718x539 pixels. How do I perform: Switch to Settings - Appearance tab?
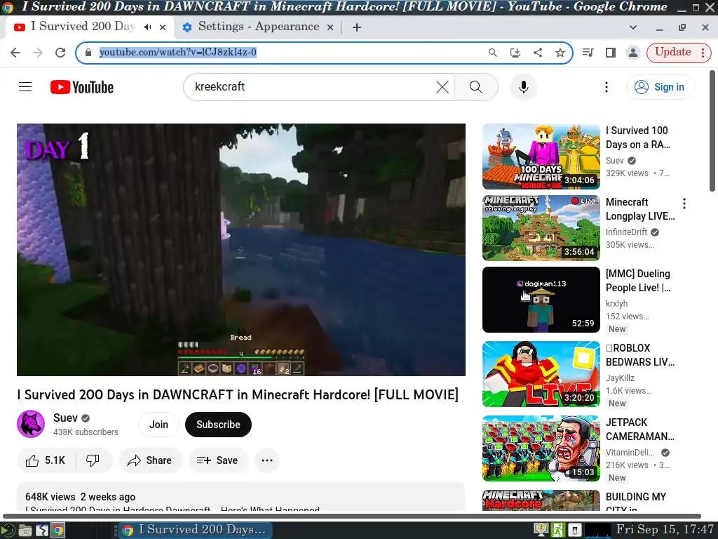tap(258, 27)
